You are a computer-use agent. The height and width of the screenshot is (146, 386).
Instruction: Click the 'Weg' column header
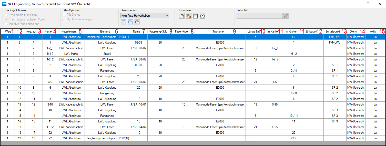tap(7, 31)
